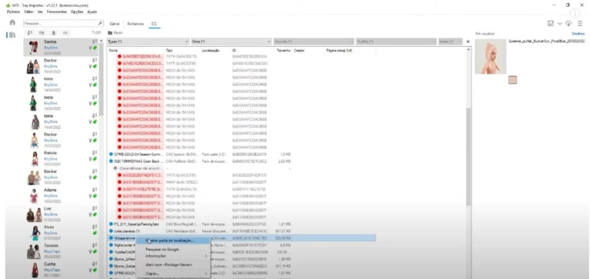Open the hamburger menu icon at top right
The width and height of the screenshot is (590, 279).
580,23
